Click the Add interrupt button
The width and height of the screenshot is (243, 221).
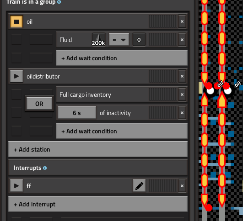tap(98, 204)
